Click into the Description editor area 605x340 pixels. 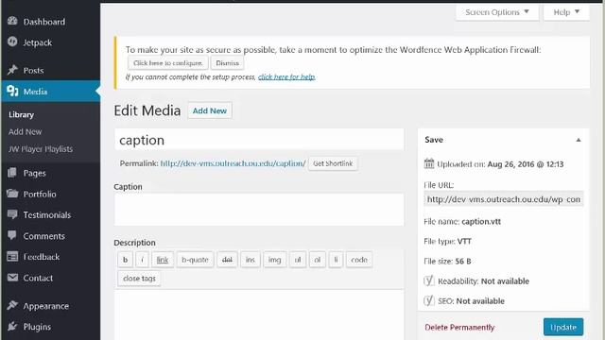(x=259, y=314)
